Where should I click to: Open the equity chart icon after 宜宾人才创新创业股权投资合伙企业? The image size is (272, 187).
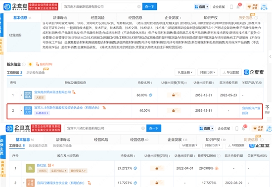coord(104,108)
